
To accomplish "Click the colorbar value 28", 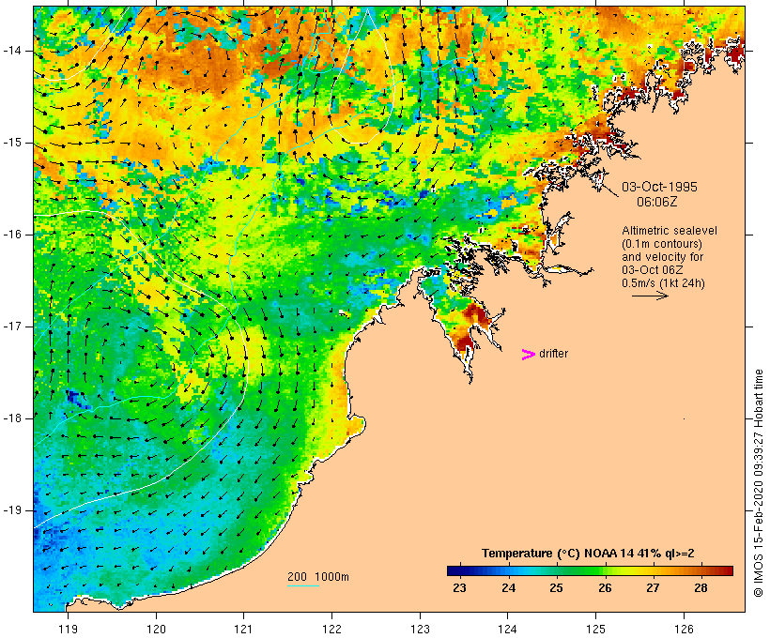I will pyautogui.click(x=701, y=588).
